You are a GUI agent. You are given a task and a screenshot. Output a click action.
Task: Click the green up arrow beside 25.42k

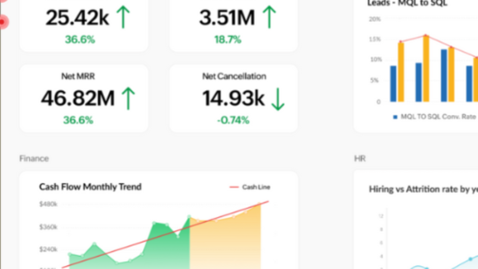click(x=123, y=17)
